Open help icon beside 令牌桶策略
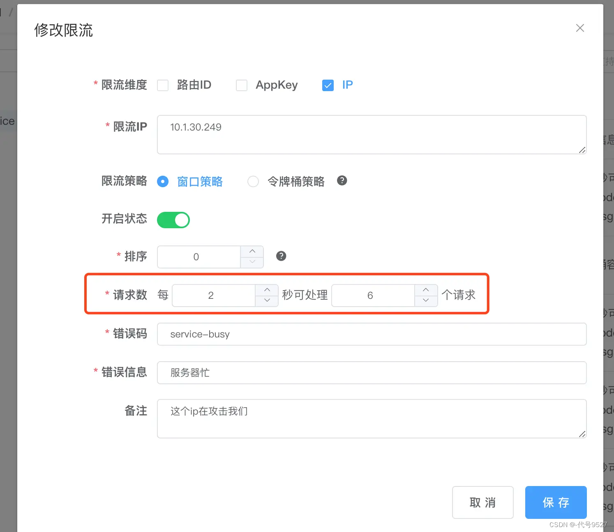This screenshot has width=614, height=532. pos(342,180)
